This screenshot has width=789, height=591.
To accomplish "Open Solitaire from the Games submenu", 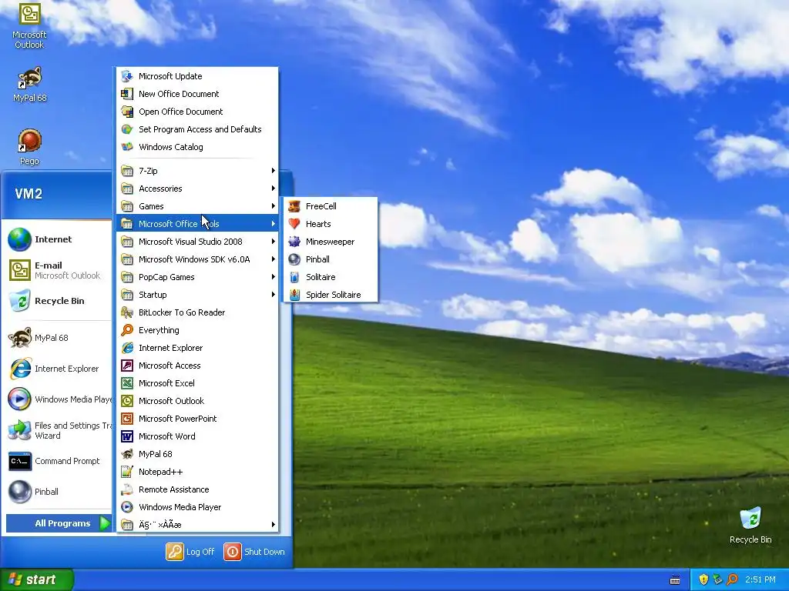I will pos(331,277).
